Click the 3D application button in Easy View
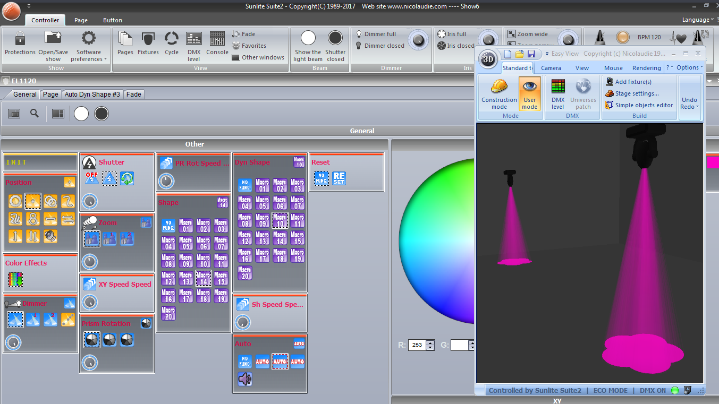Viewport: 719px width, 404px height. 488,59
